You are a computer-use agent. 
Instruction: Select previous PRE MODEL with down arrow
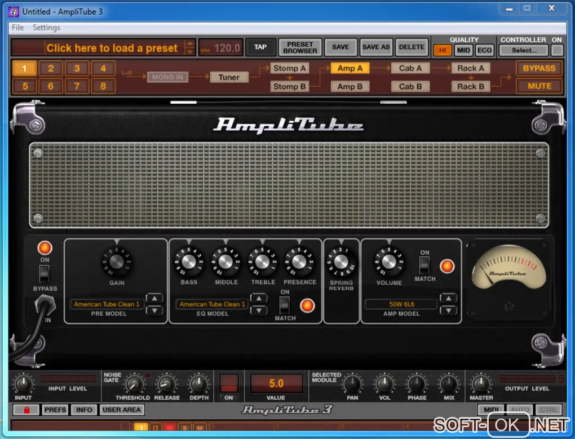point(154,311)
